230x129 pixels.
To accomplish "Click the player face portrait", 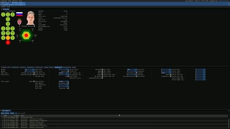I will point(31,18).
